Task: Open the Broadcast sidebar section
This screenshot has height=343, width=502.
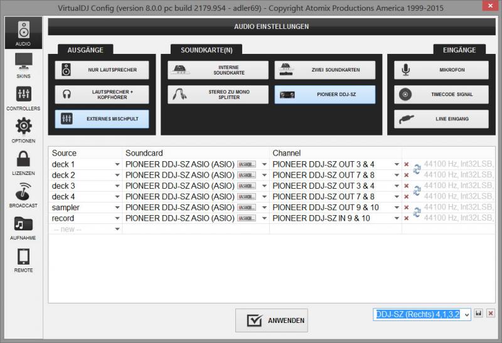Action: [23, 195]
